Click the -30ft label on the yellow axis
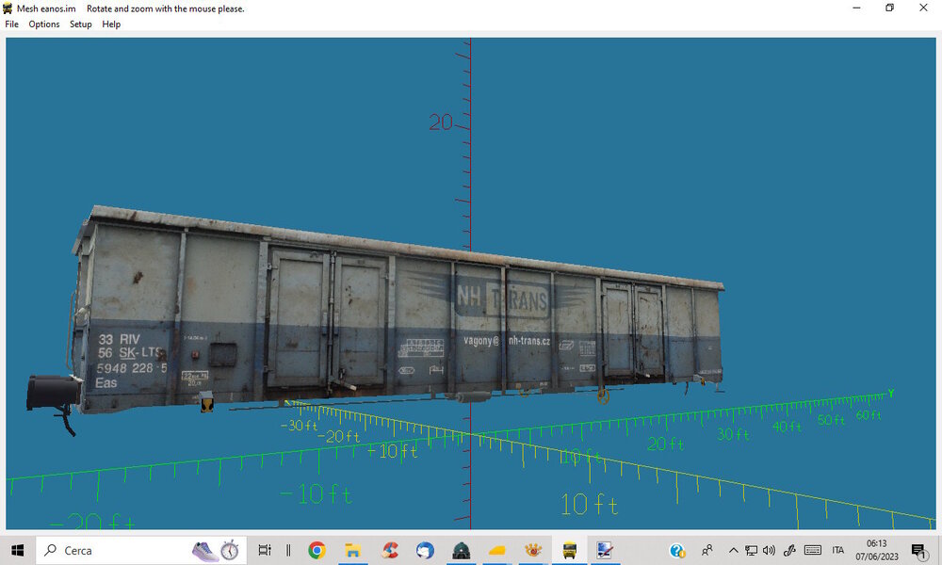This screenshot has height=565, width=942. coord(299,426)
